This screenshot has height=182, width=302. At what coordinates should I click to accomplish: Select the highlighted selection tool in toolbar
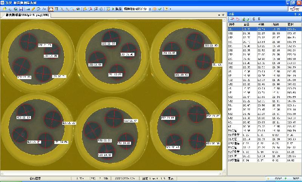51,9
